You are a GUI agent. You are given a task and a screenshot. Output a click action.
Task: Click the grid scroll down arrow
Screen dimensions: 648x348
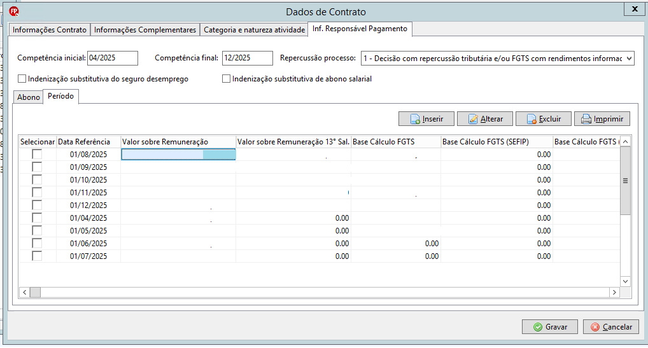[625, 282]
